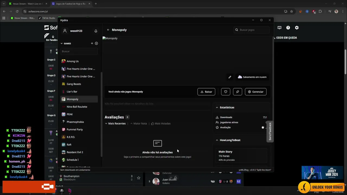Click the Avaliação rating row
Viewport: 347px width, 195px height.
tap(241, 127)
